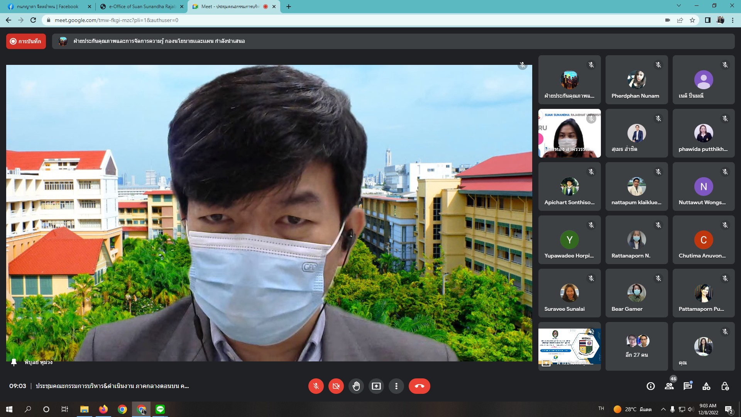Show hidden system tray icons
This screenshot has width=741, height=417.
(663, 409)
